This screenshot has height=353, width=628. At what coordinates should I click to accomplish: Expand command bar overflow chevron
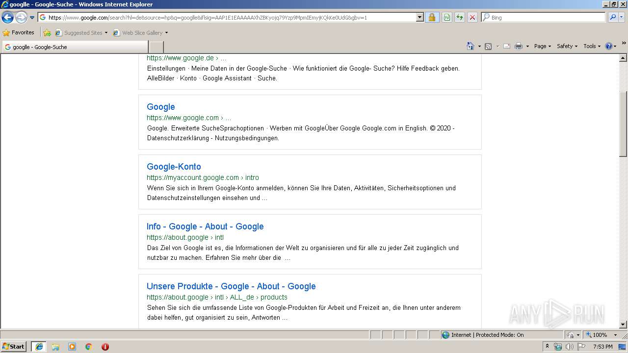[x=624, y=44]
